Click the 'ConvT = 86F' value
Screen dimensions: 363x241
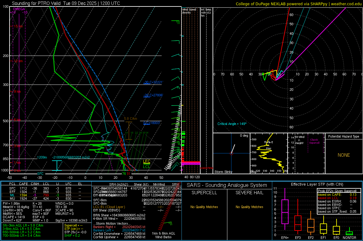(42, 211)
